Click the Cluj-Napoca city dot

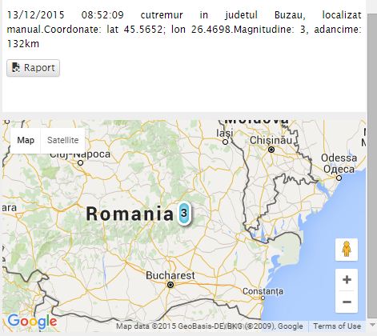tap(80, 162)
